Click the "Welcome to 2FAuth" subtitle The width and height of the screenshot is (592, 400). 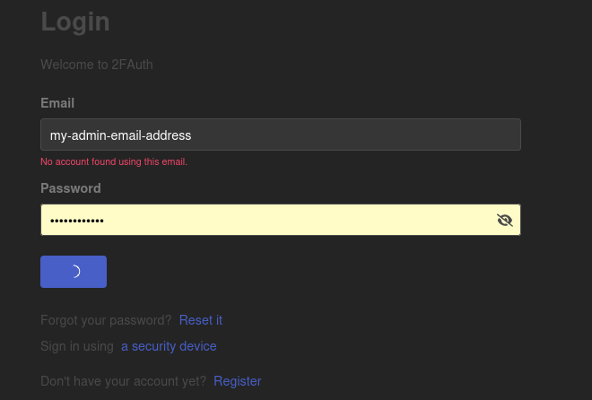(x=97, y=65)
